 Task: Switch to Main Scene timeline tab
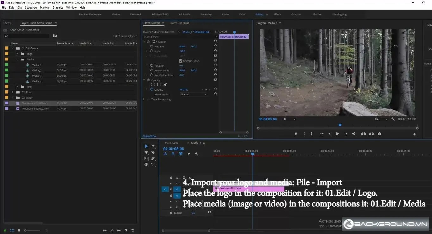(172, 143)
